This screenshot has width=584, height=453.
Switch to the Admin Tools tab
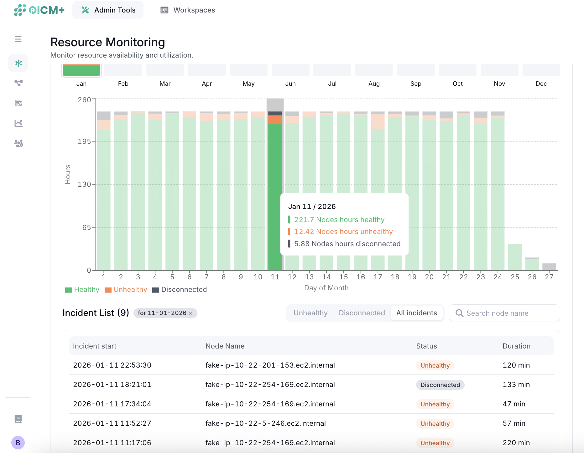[108, 10]
